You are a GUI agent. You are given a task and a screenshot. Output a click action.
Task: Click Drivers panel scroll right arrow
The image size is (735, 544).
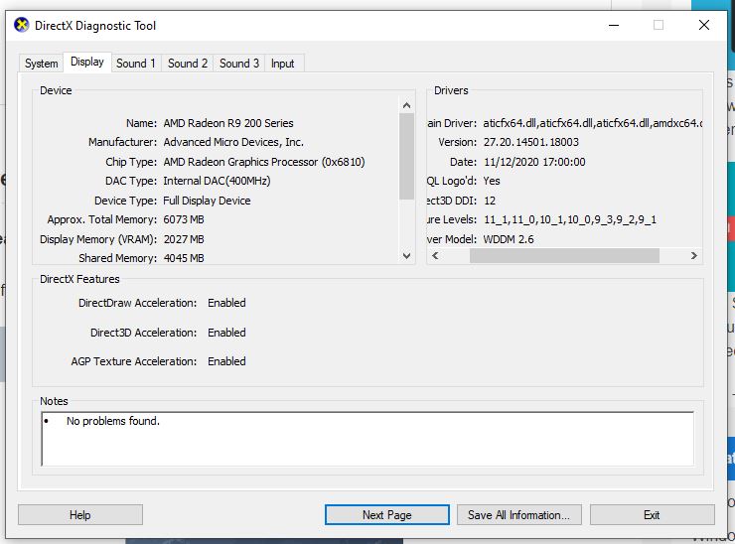click(693, 256)
